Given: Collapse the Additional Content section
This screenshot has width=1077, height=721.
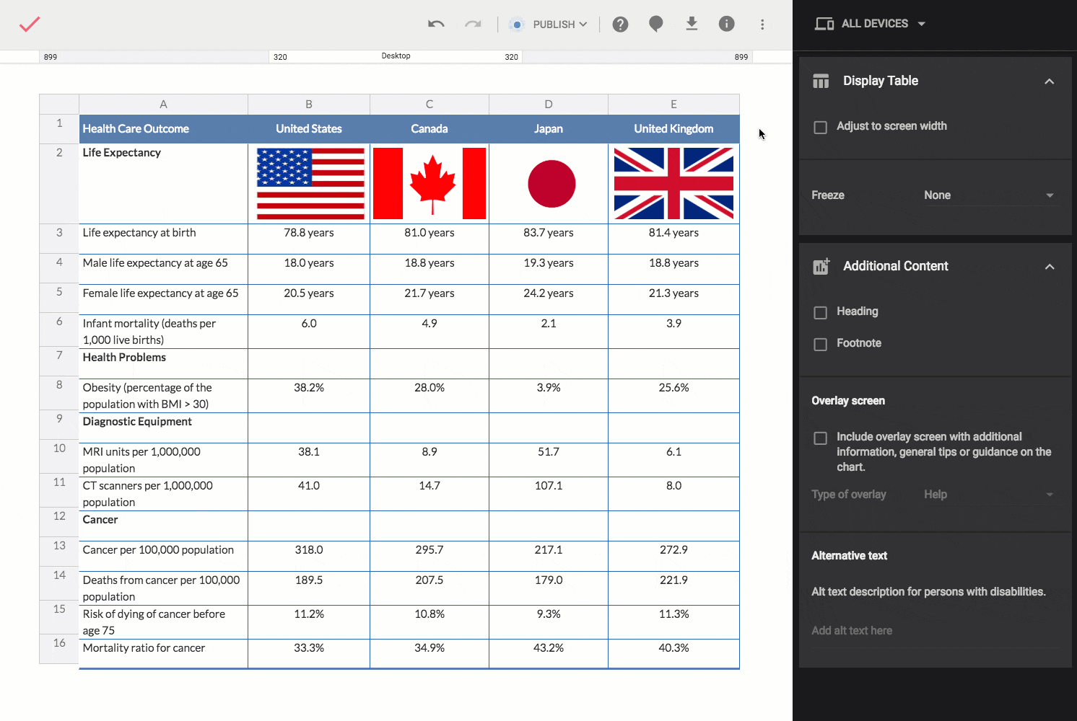Looking at the screenshot, I should click(1049, 267).
